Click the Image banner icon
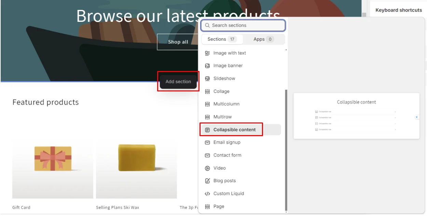 [x=207, y=66]
